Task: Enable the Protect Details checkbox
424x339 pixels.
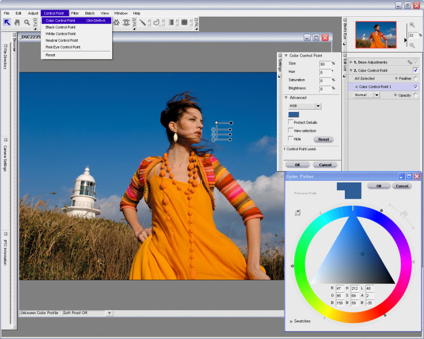Action: [291, 122]
